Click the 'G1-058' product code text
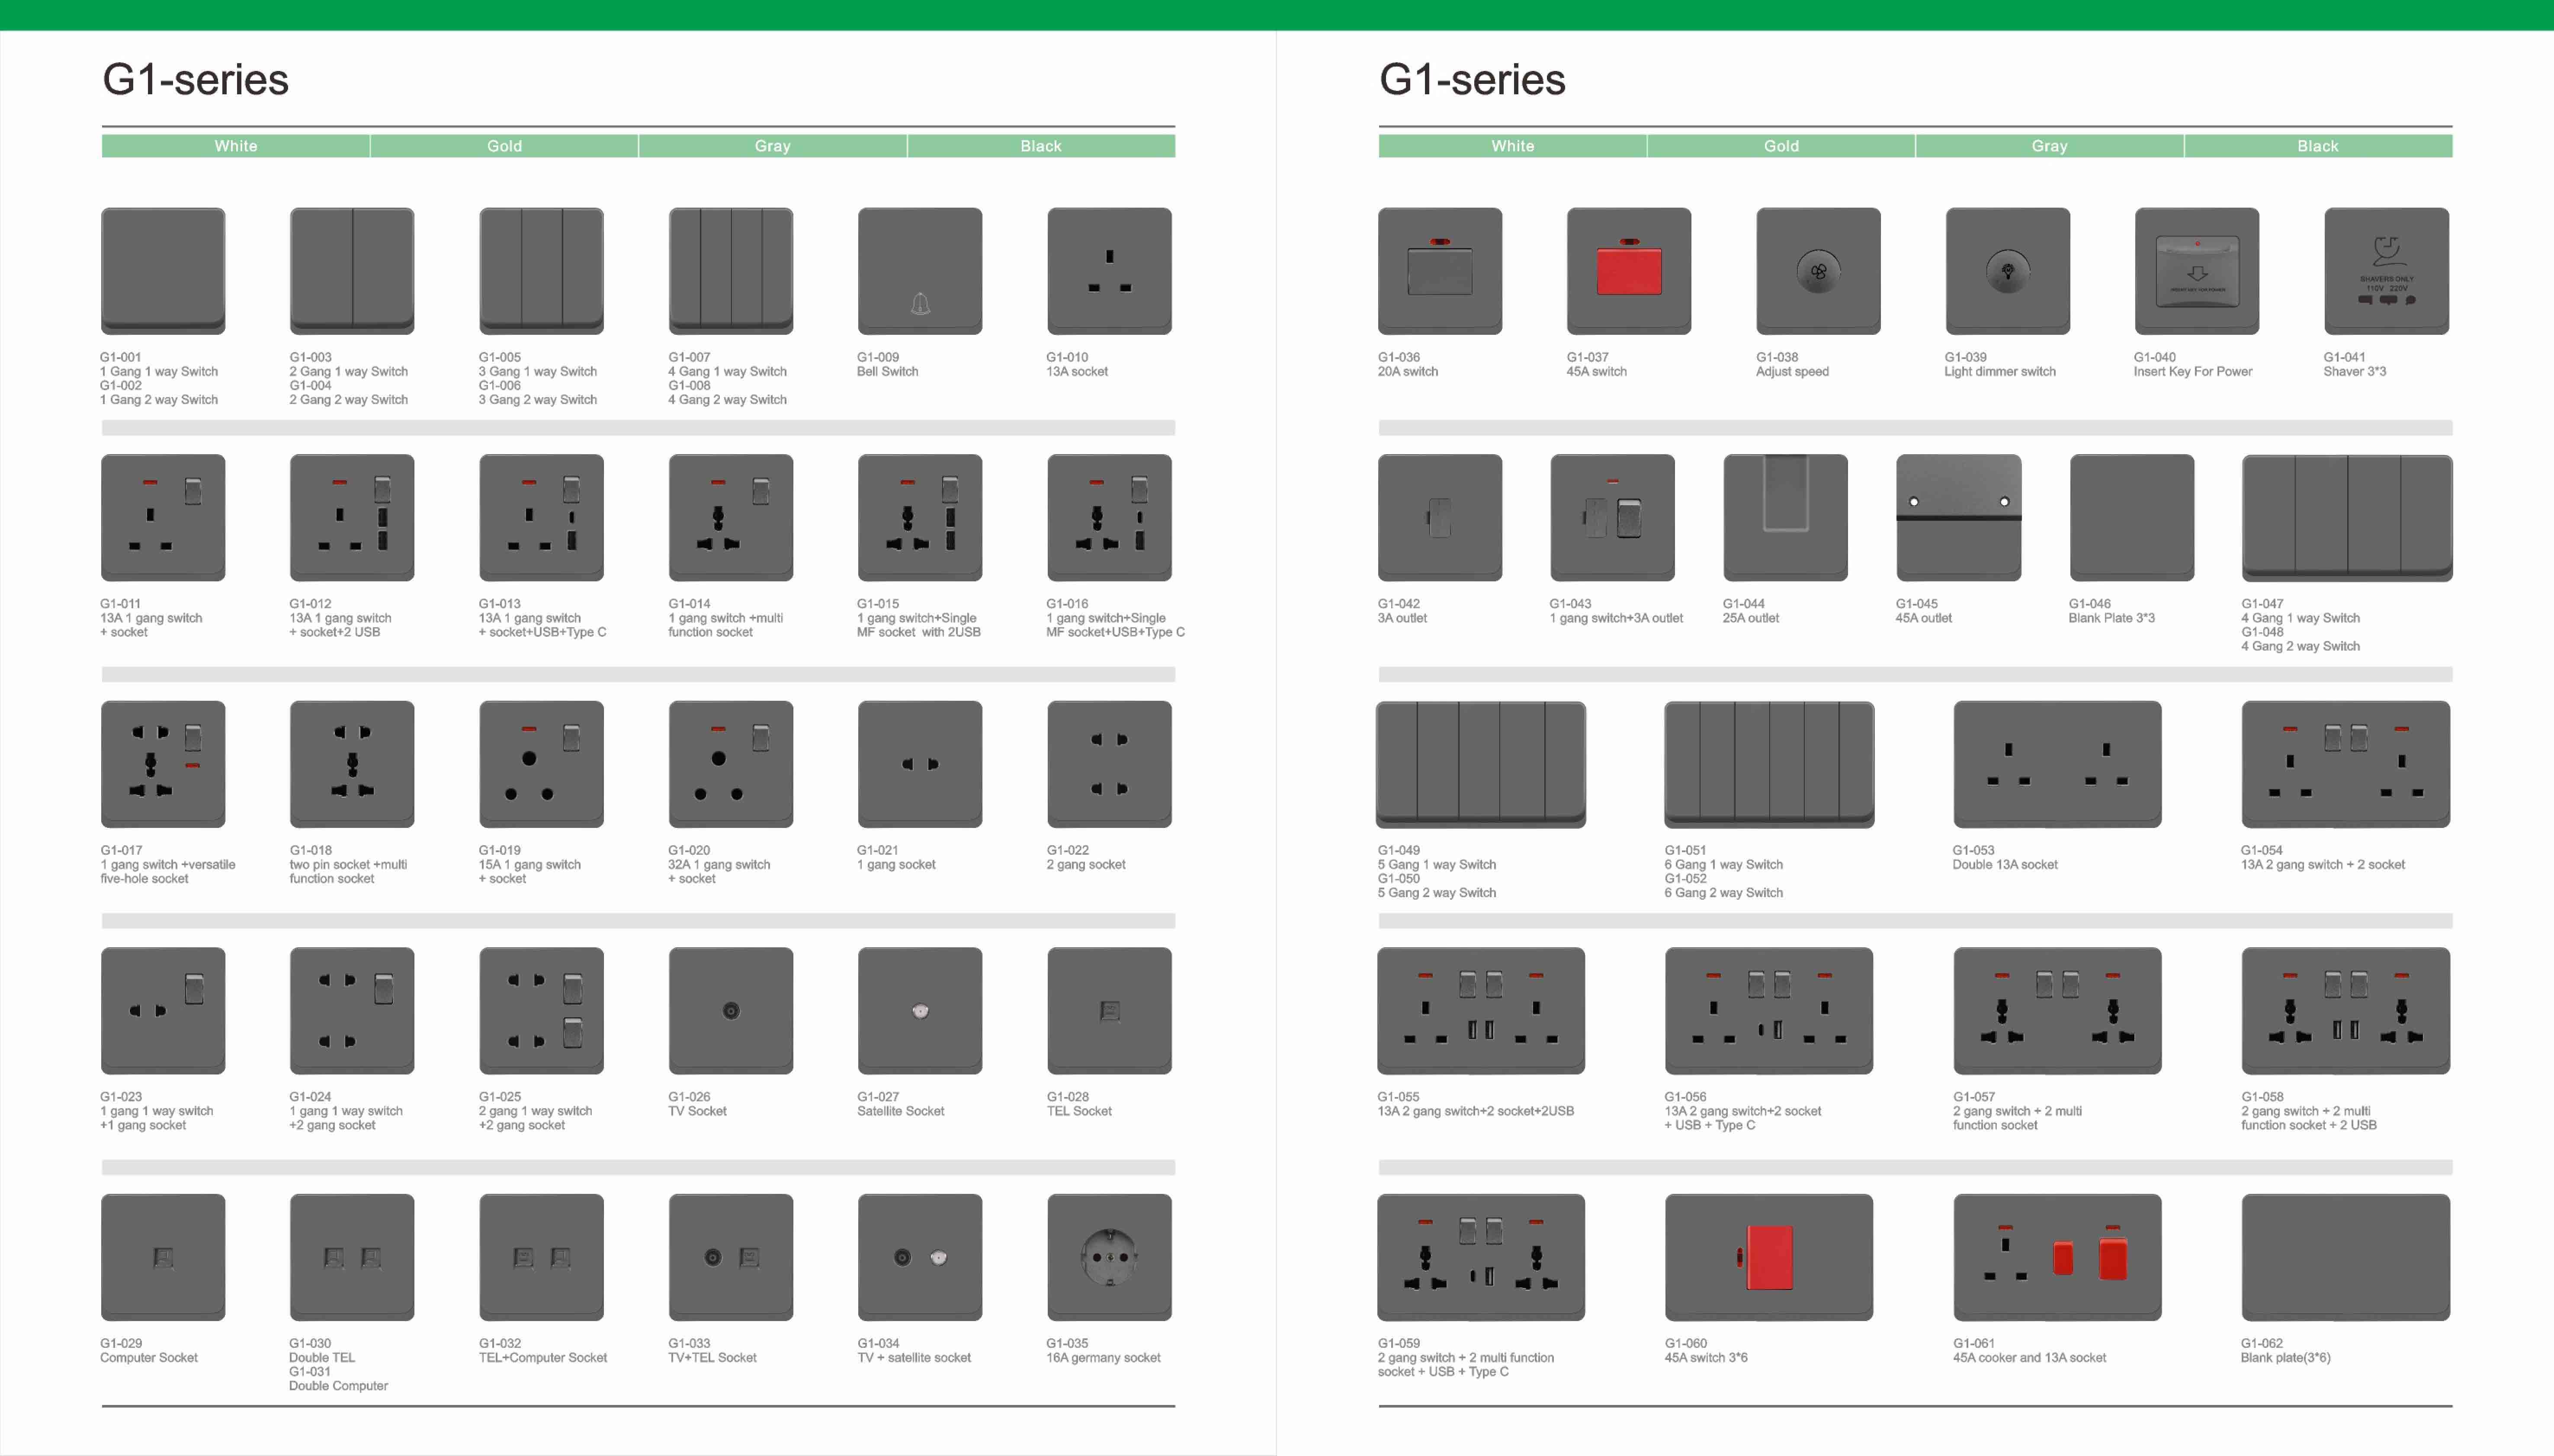2554x1456 pixels. tap(2262, 1097)
